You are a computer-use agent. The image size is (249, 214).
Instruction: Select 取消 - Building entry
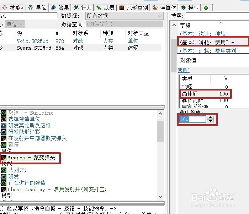(31, 113)
